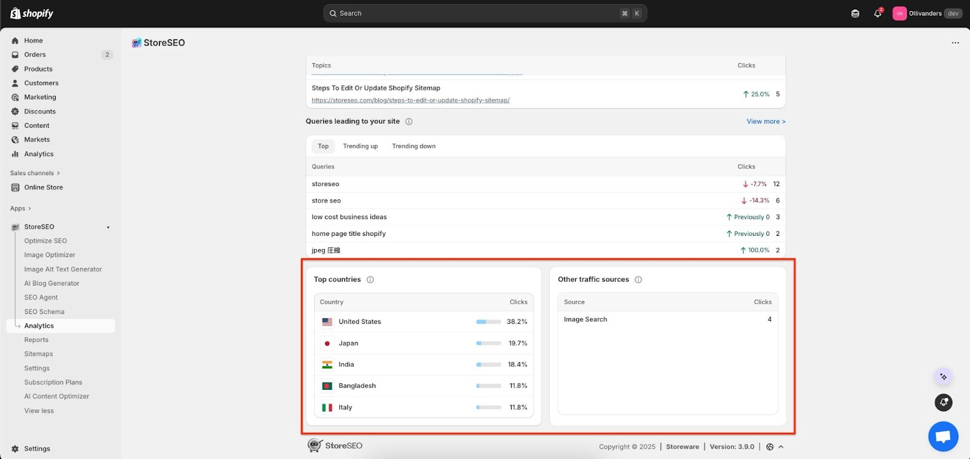Click India clicks progress bar

(x=489, y=364)
